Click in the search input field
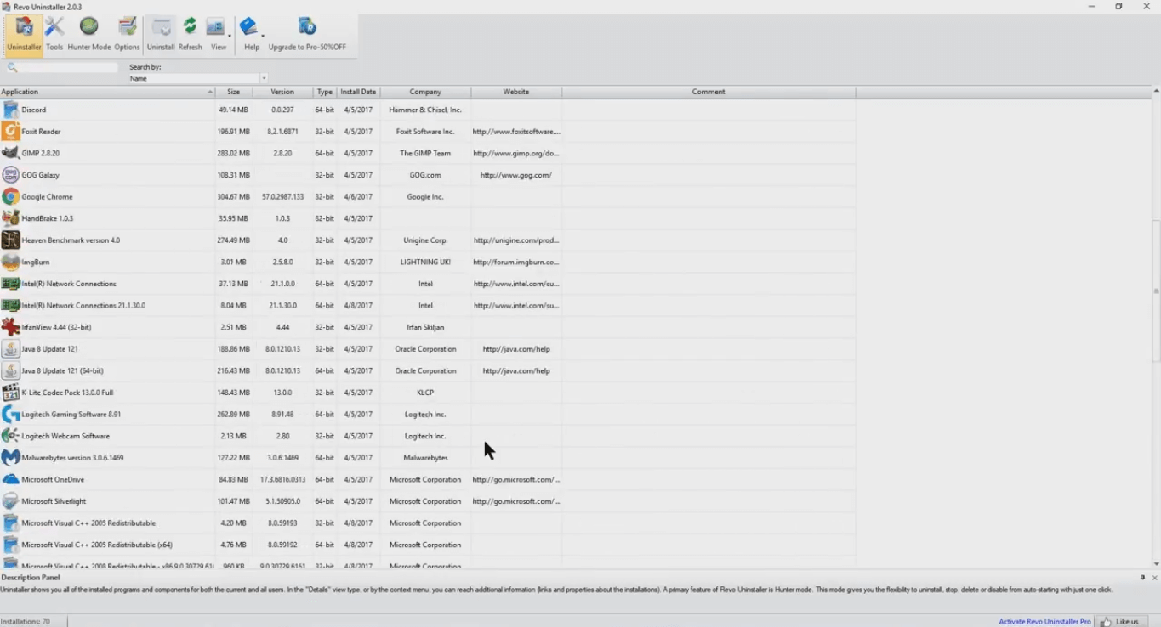1161x627 pixels. pyautogui.click(x=68, y=67)
